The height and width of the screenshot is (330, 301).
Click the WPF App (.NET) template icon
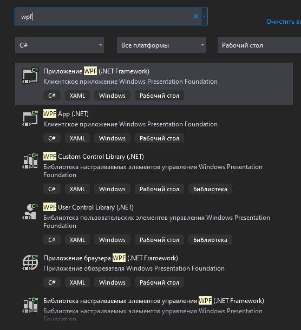pos(30,118)
